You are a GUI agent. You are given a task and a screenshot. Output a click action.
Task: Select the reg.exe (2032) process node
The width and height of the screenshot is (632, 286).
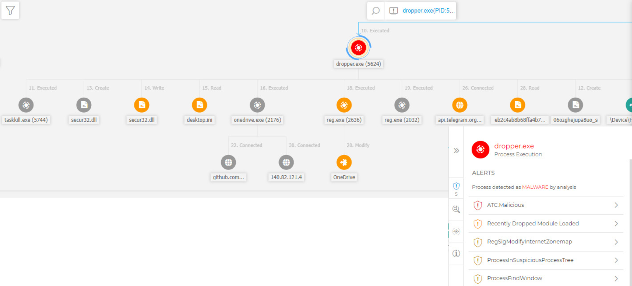click(x=402, y=105)
